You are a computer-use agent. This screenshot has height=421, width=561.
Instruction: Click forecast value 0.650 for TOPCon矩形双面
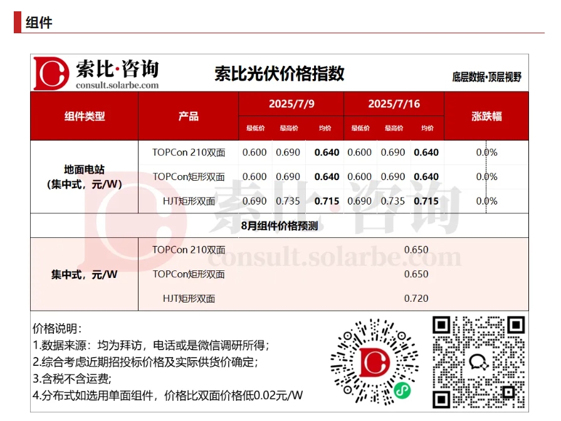tap(416, 274)
